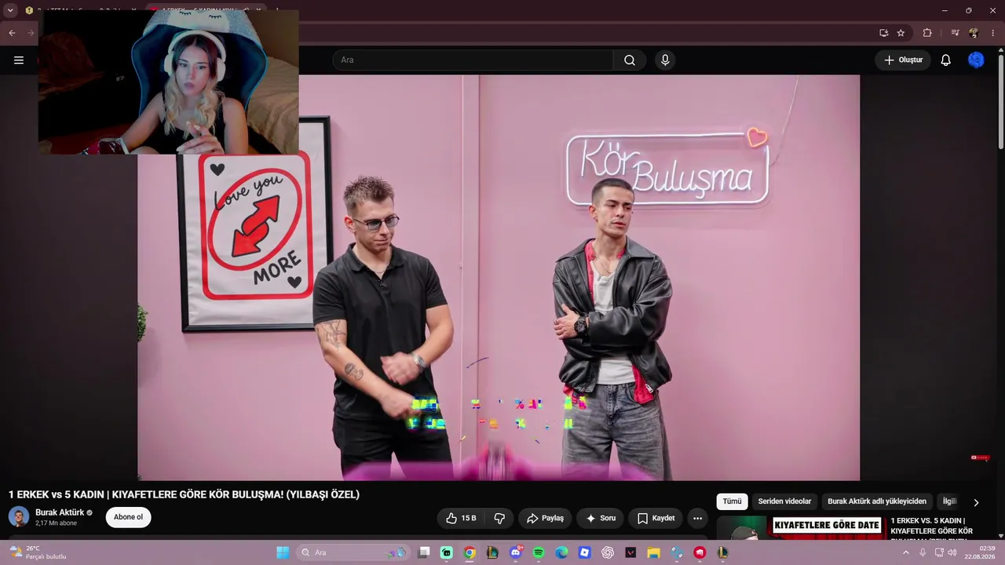Show hidden system tray icons chevron
This screenshot has width=1005, height=565.
click(905, 552)
